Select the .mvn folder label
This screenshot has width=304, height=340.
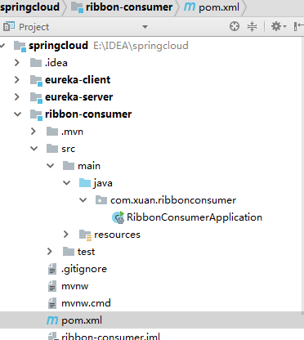[72, 132]
